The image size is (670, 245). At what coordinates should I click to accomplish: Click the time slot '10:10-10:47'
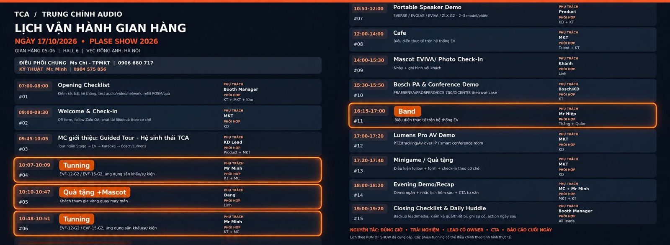click(34, 192)
